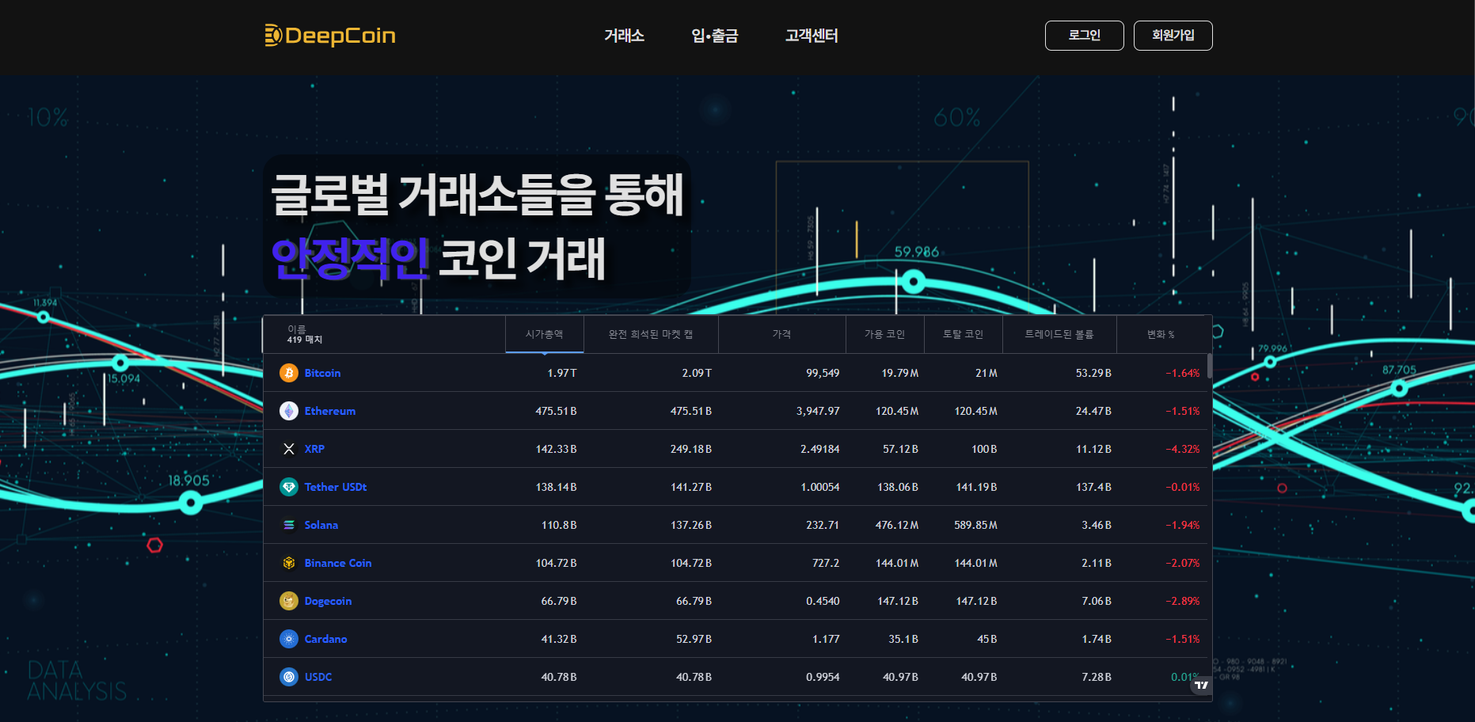Click the Tether USDt coin icon

point(289,487)
